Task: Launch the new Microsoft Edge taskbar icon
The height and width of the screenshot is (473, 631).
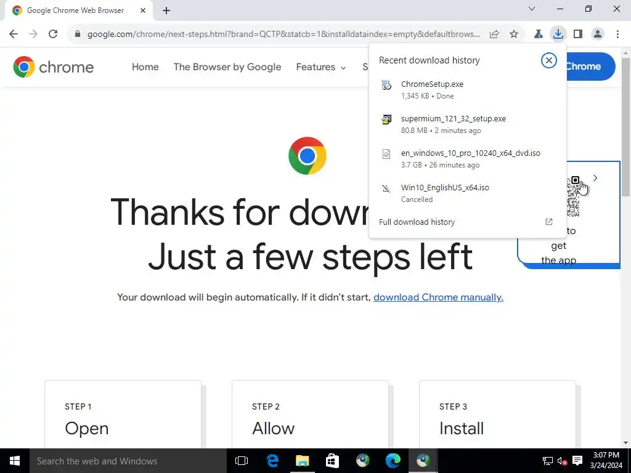Action: pos(393,461)
